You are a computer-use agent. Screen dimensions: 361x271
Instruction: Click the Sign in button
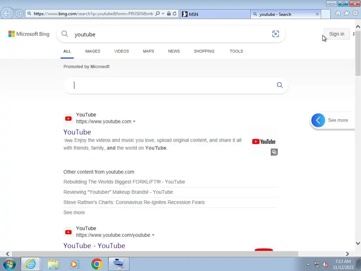(337, 34)
